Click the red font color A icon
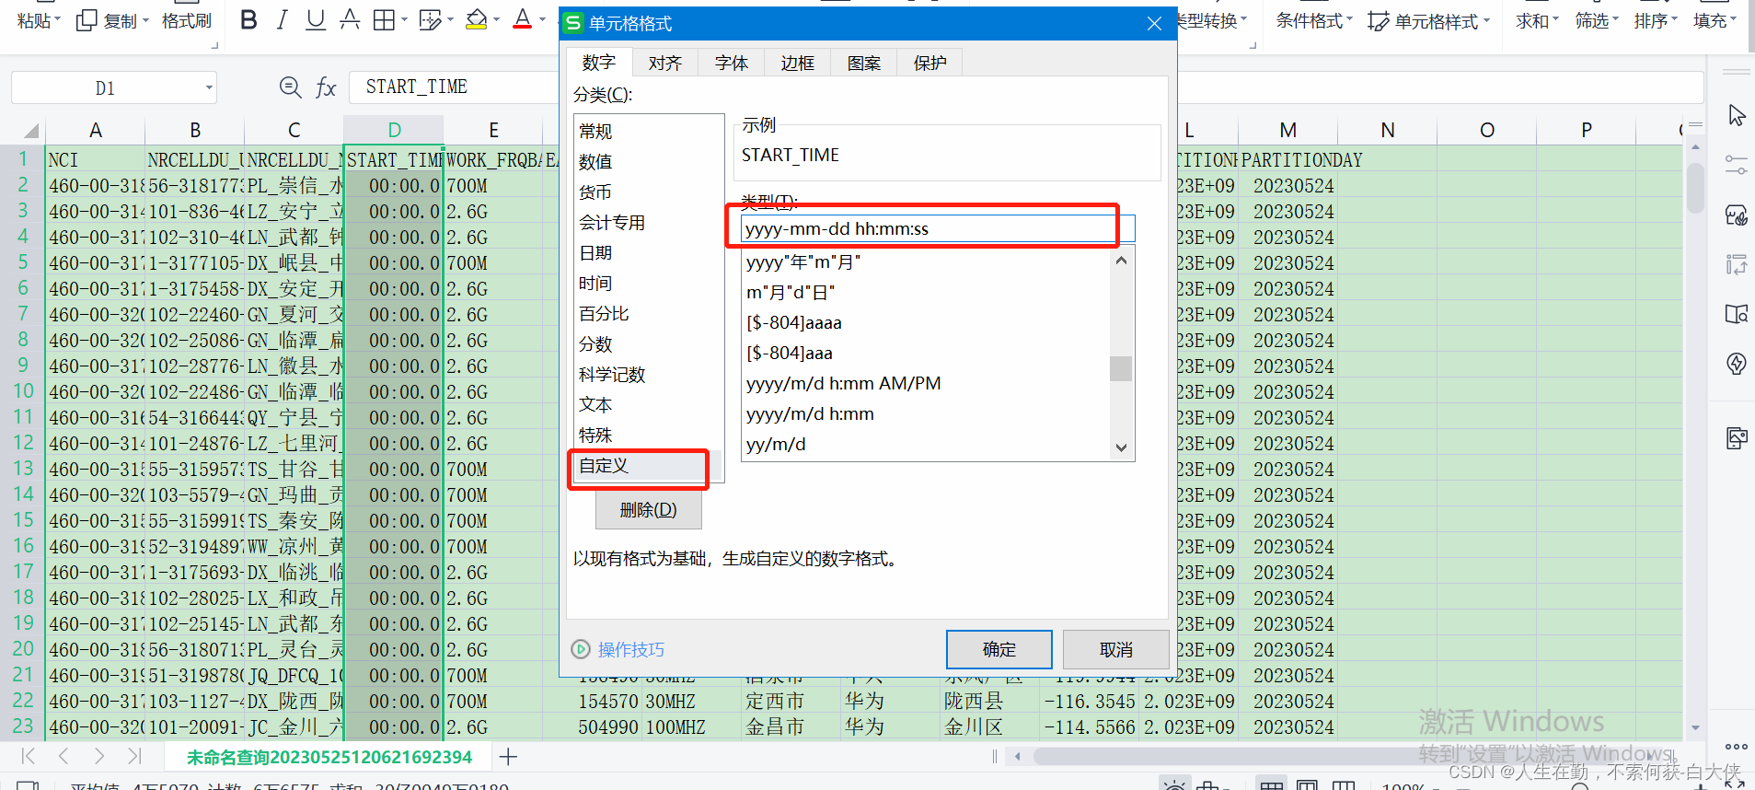 click(523, 19)
